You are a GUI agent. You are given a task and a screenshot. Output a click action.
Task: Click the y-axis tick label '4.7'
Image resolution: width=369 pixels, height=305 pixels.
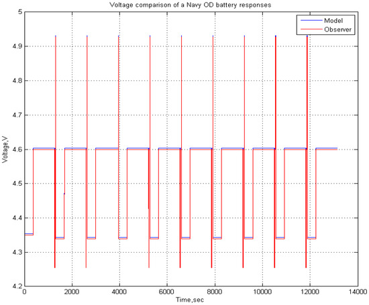tap(17, 115)
